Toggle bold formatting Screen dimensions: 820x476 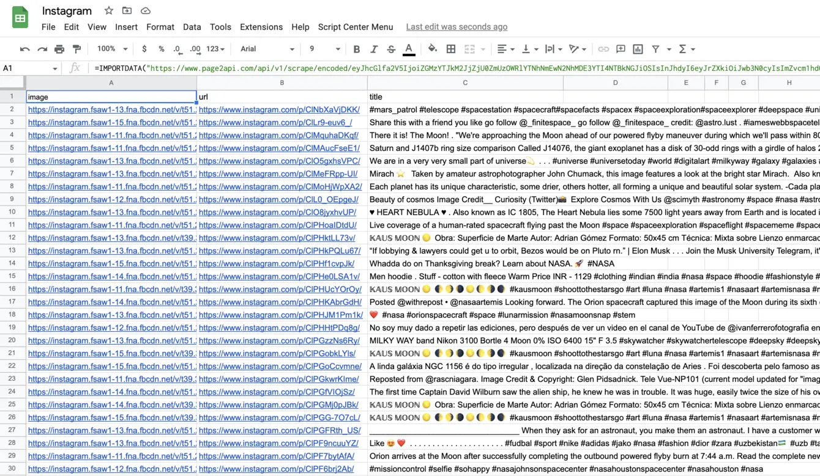pyautogui.click(x=357, y=49)
